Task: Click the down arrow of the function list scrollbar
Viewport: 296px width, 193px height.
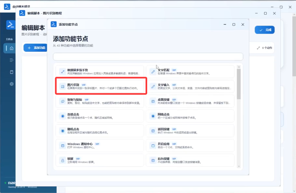Action: (239, 166)
